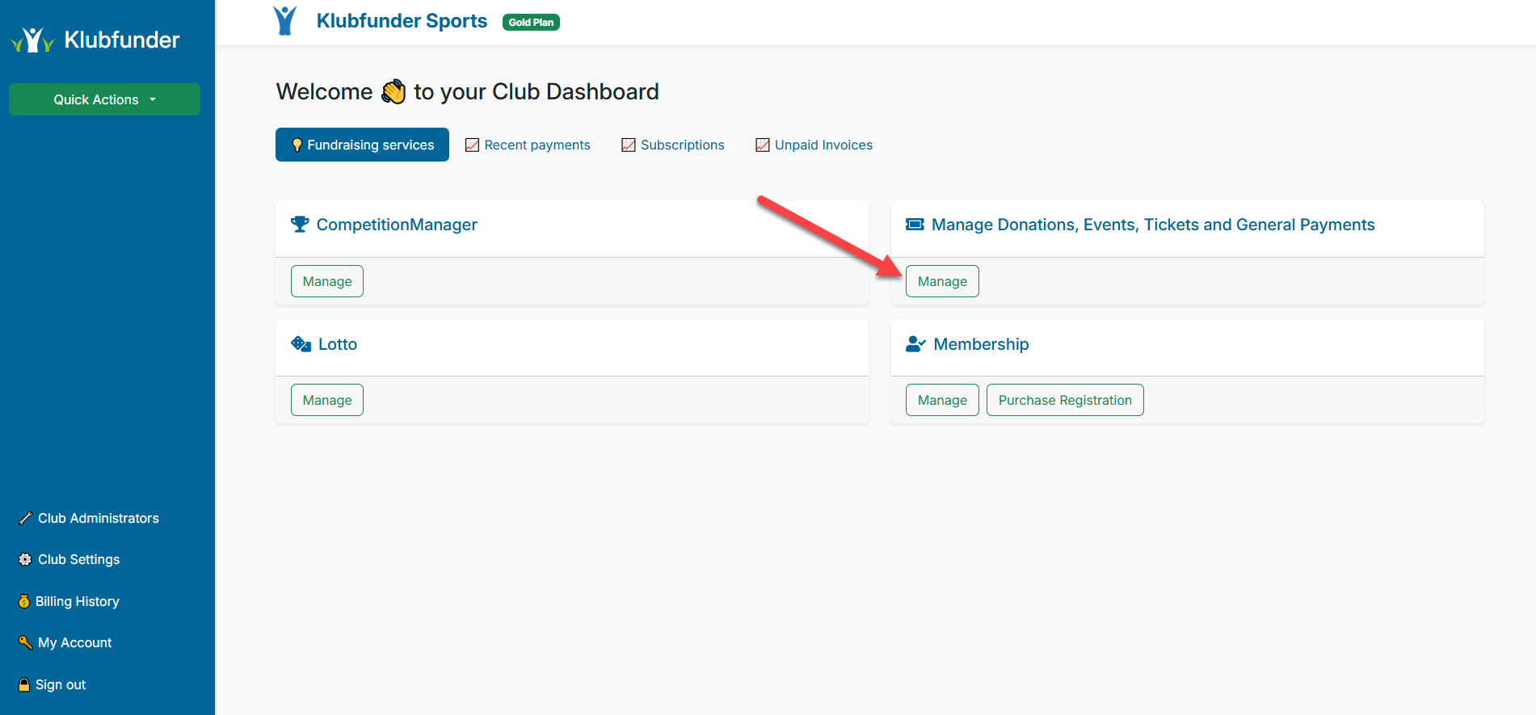The width and height of the screenshot is (1536, 715).
Task: Click Manage under Donations, Events, Tickets
Action: 942,281
